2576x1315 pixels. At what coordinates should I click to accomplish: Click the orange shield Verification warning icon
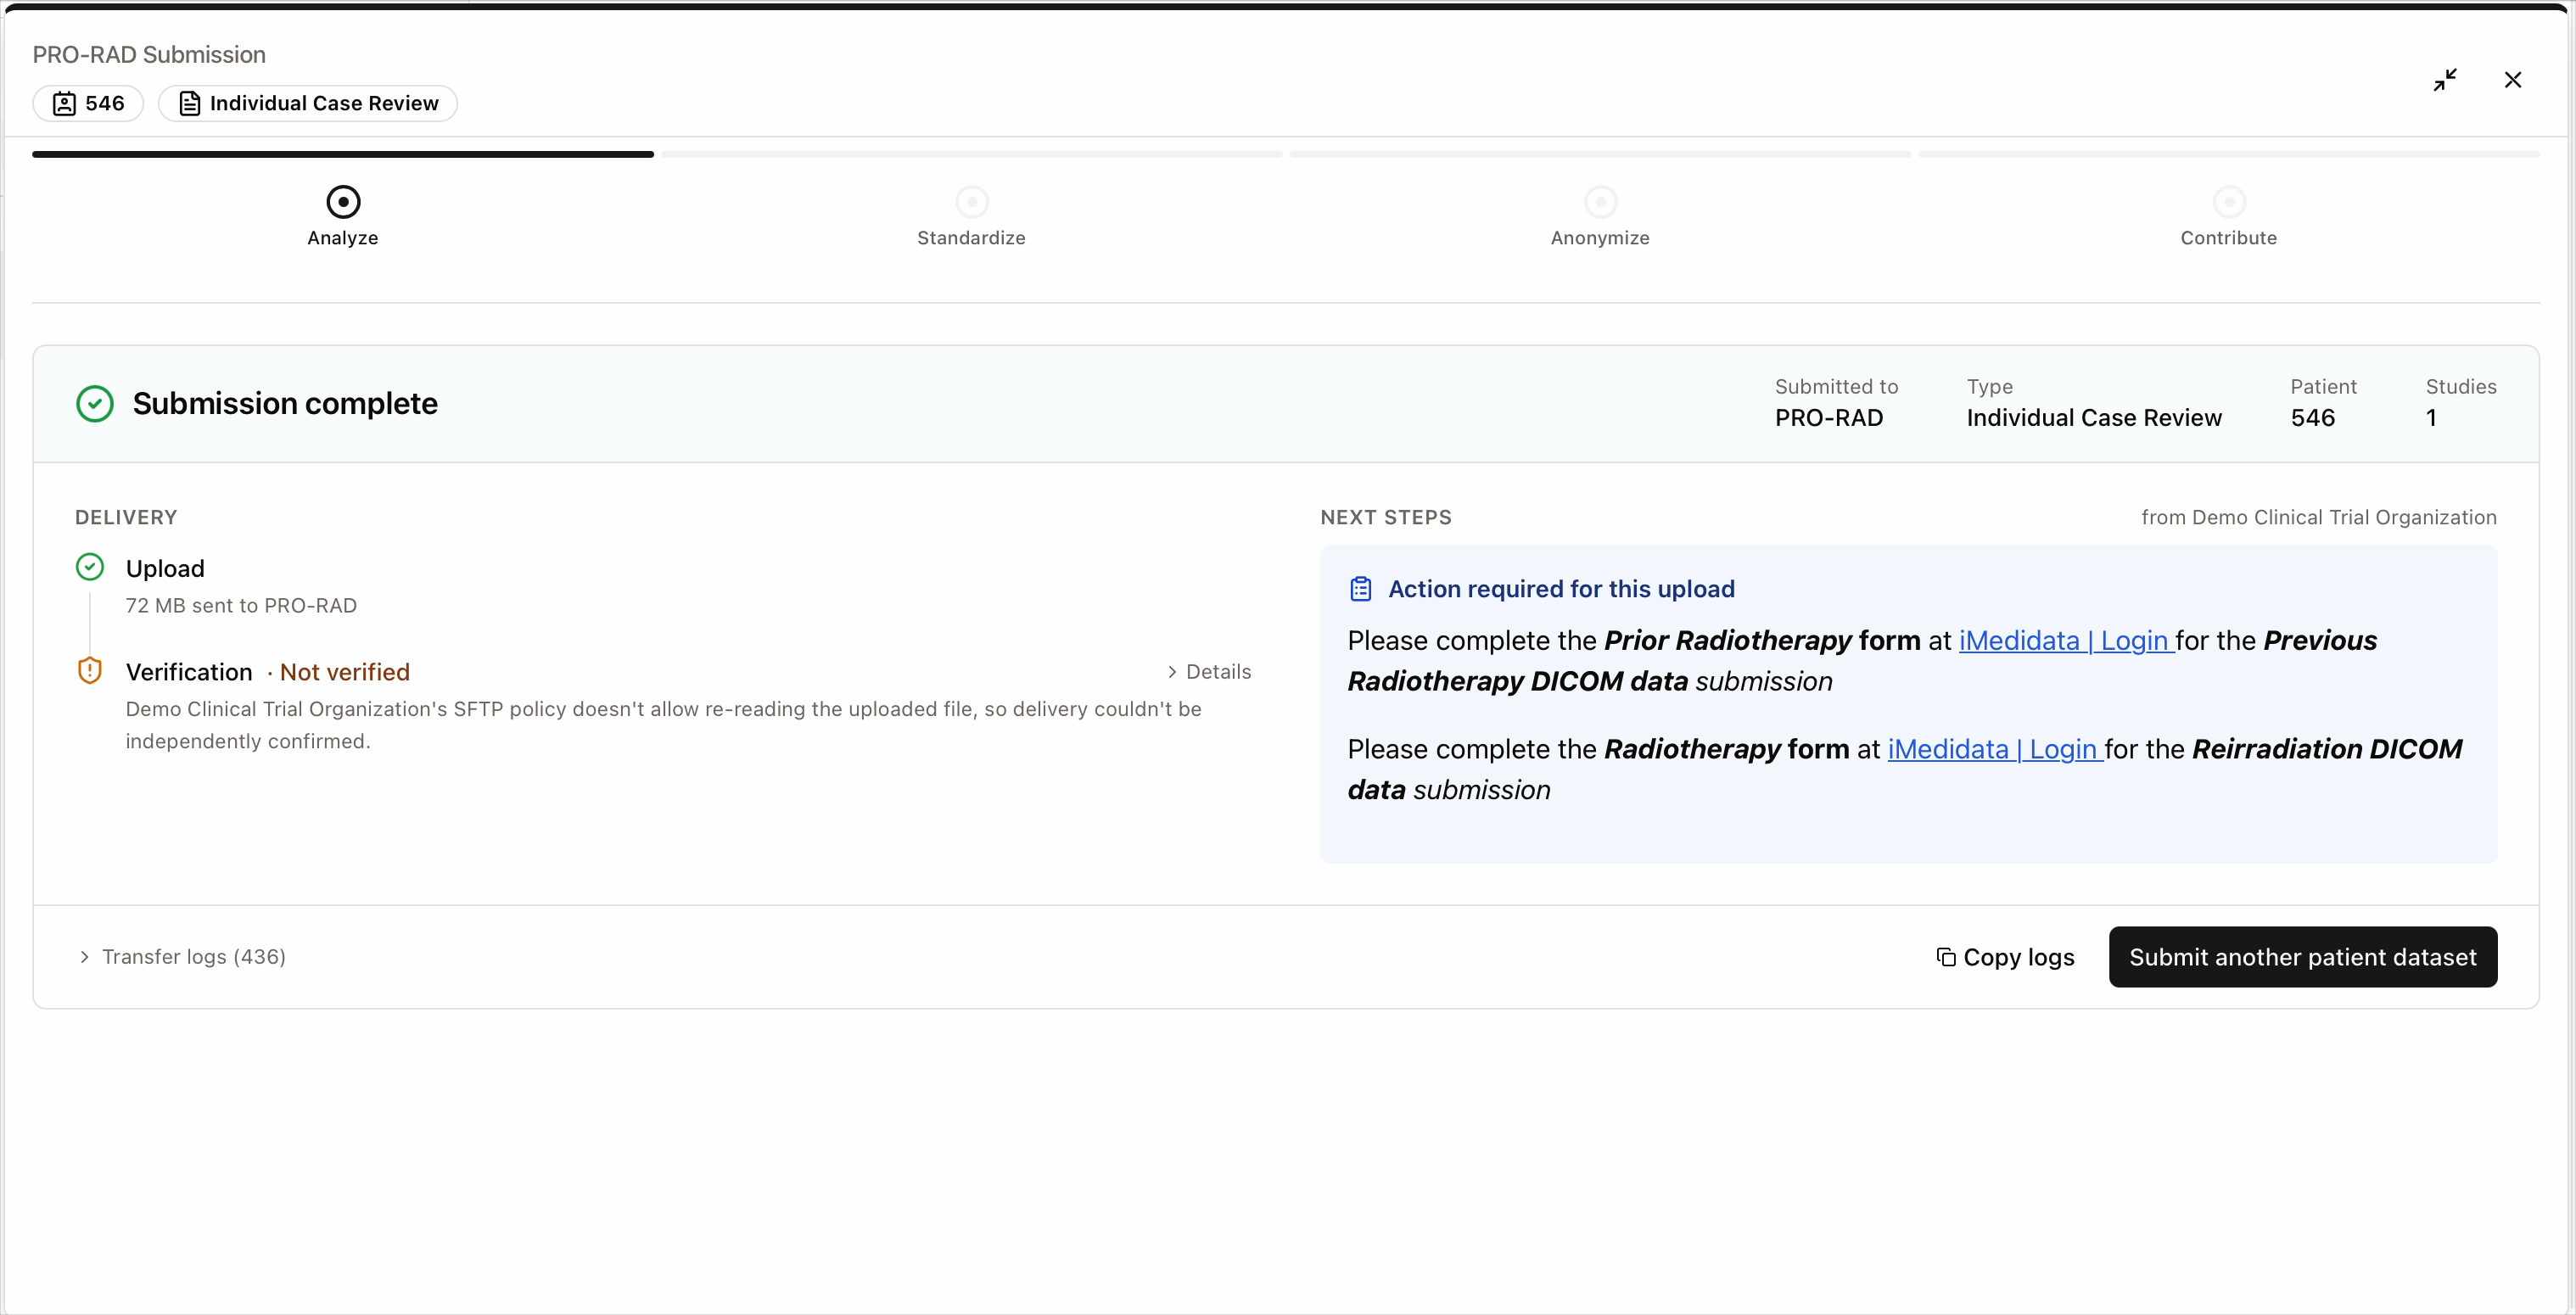90,671
